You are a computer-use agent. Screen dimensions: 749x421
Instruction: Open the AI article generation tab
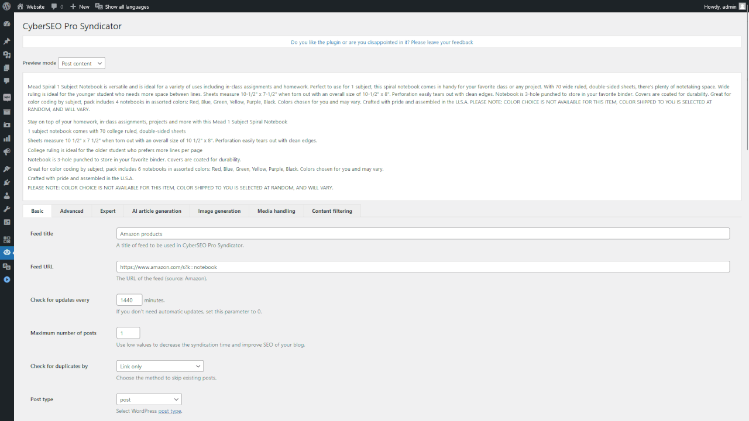coord(157,211)
